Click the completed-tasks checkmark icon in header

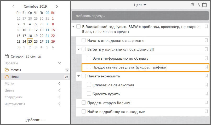192,5
